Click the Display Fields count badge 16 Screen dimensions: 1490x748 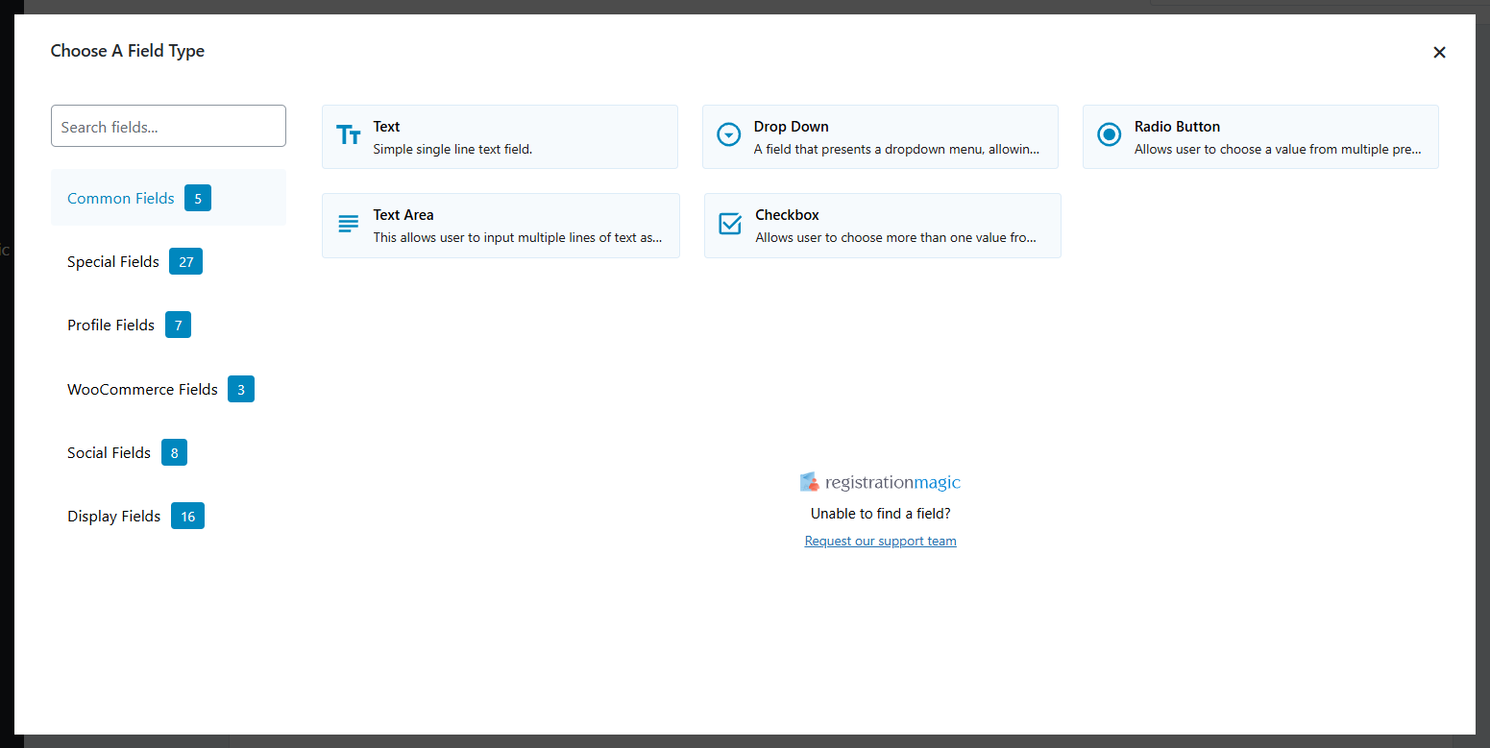[187, 516]
